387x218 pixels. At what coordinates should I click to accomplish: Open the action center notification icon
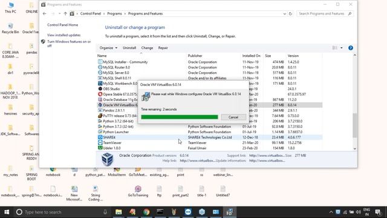[x=378, y=212]
